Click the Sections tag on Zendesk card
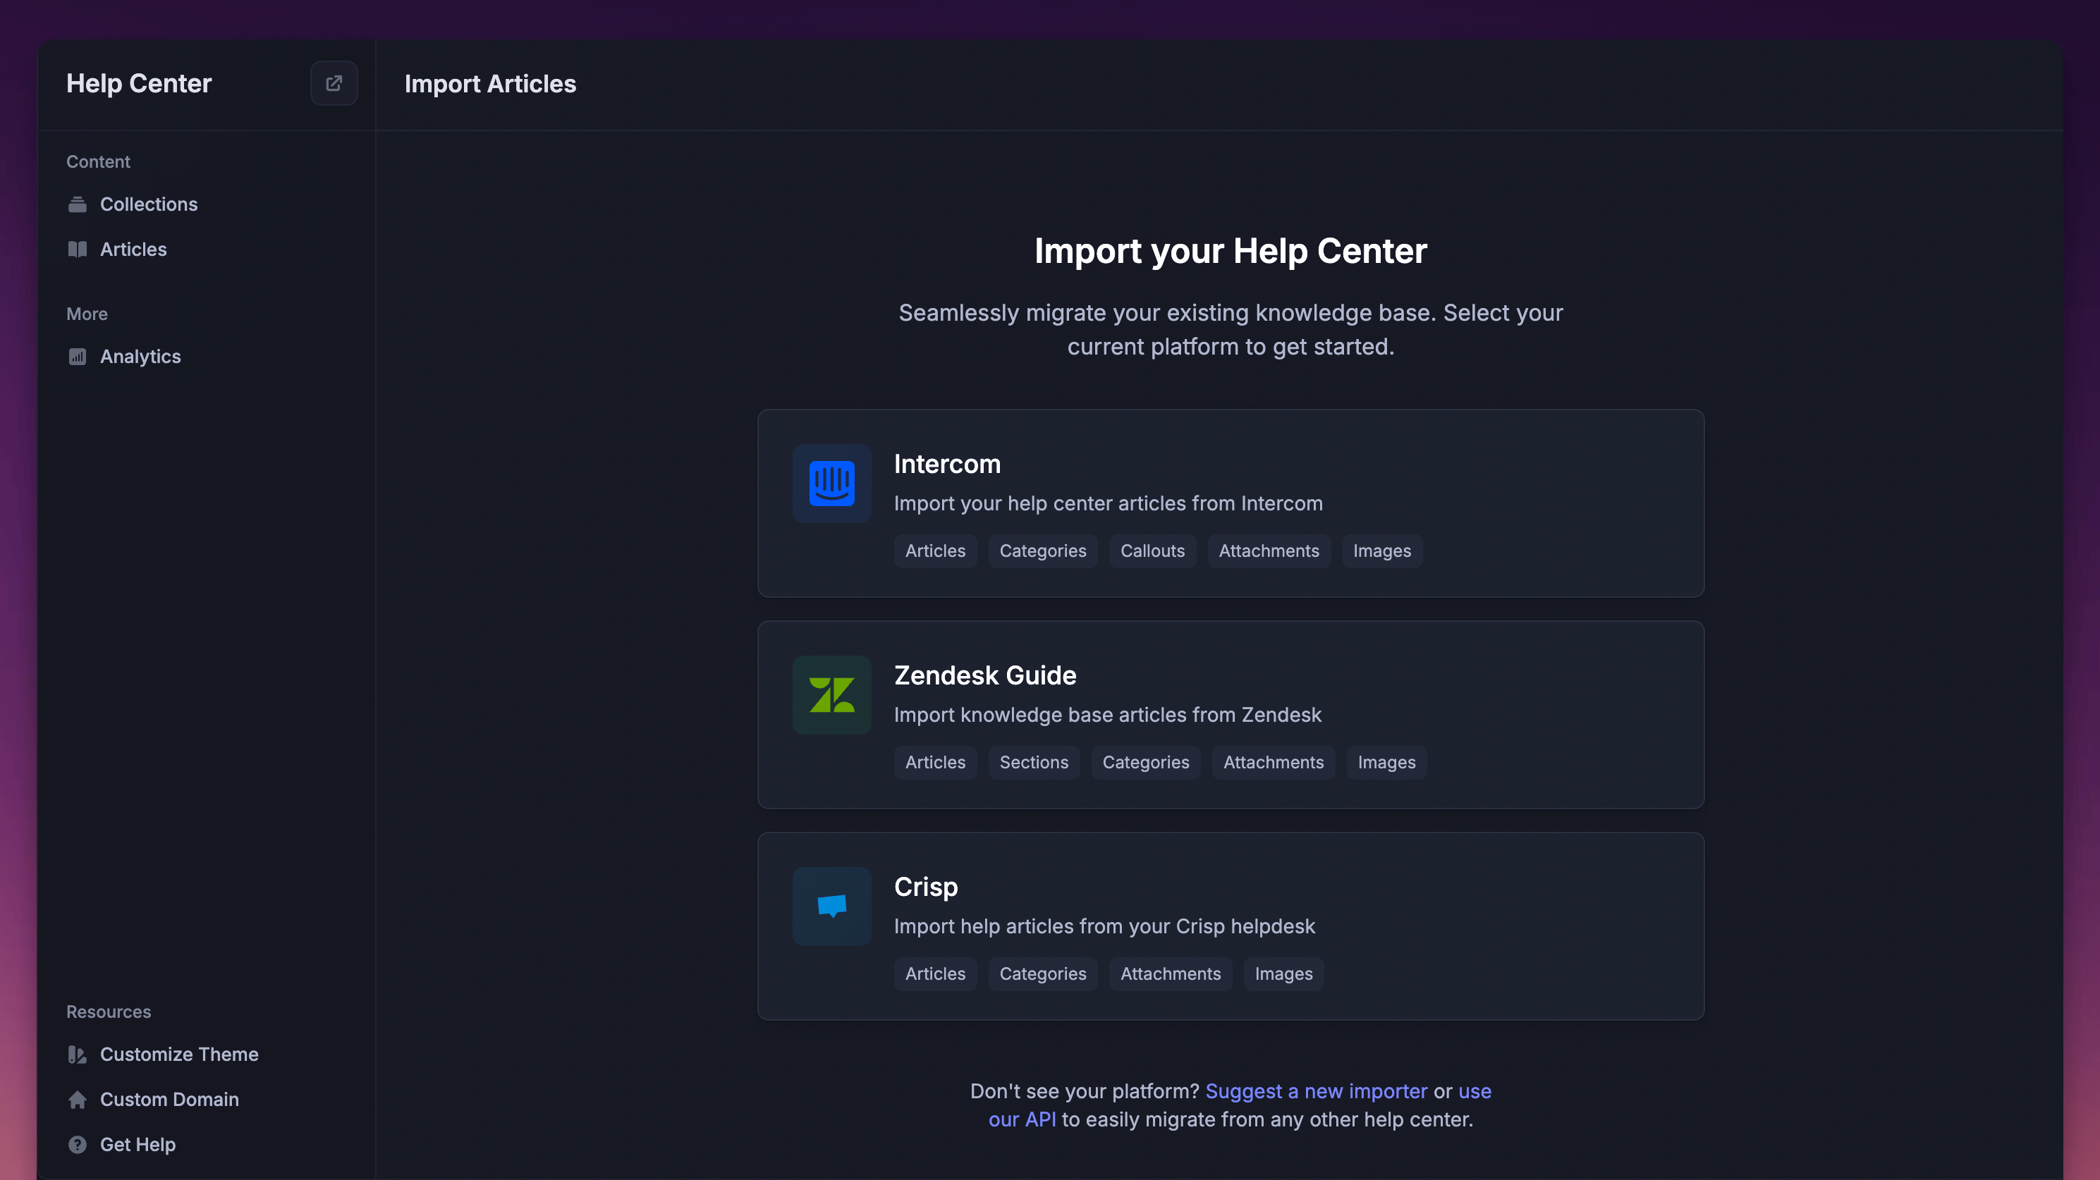The height and width of the screenshot is (1180, 2100). [1033, 763]
